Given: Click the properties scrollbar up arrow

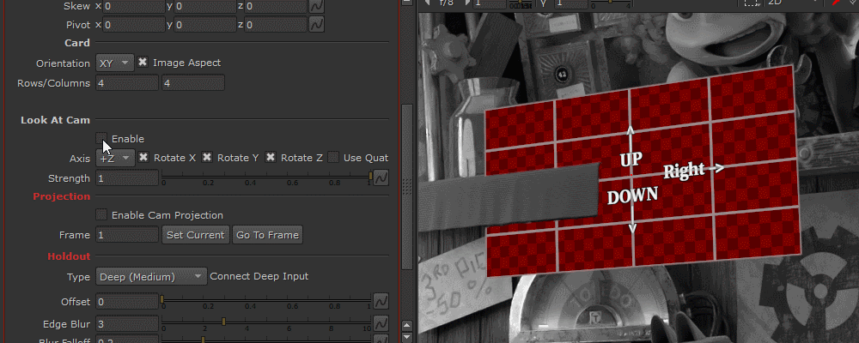Looking at the screenshot, I should click(x=407, y=327).
